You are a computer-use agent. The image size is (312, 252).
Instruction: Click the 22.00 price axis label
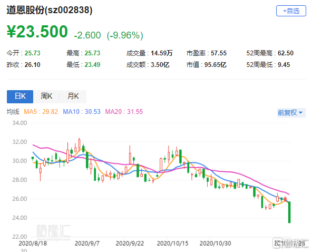coord(19,237)
